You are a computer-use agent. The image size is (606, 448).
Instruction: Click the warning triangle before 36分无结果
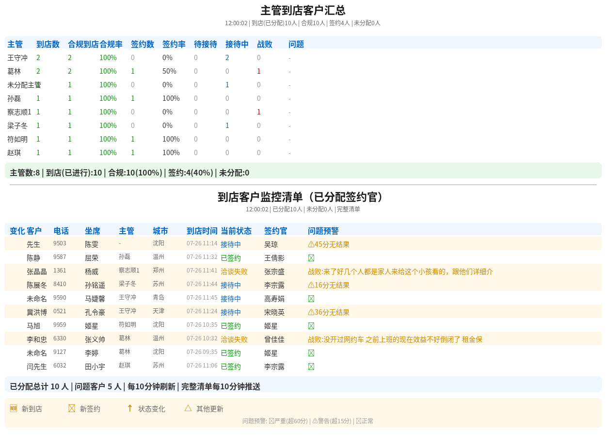[x=311, y=312]
